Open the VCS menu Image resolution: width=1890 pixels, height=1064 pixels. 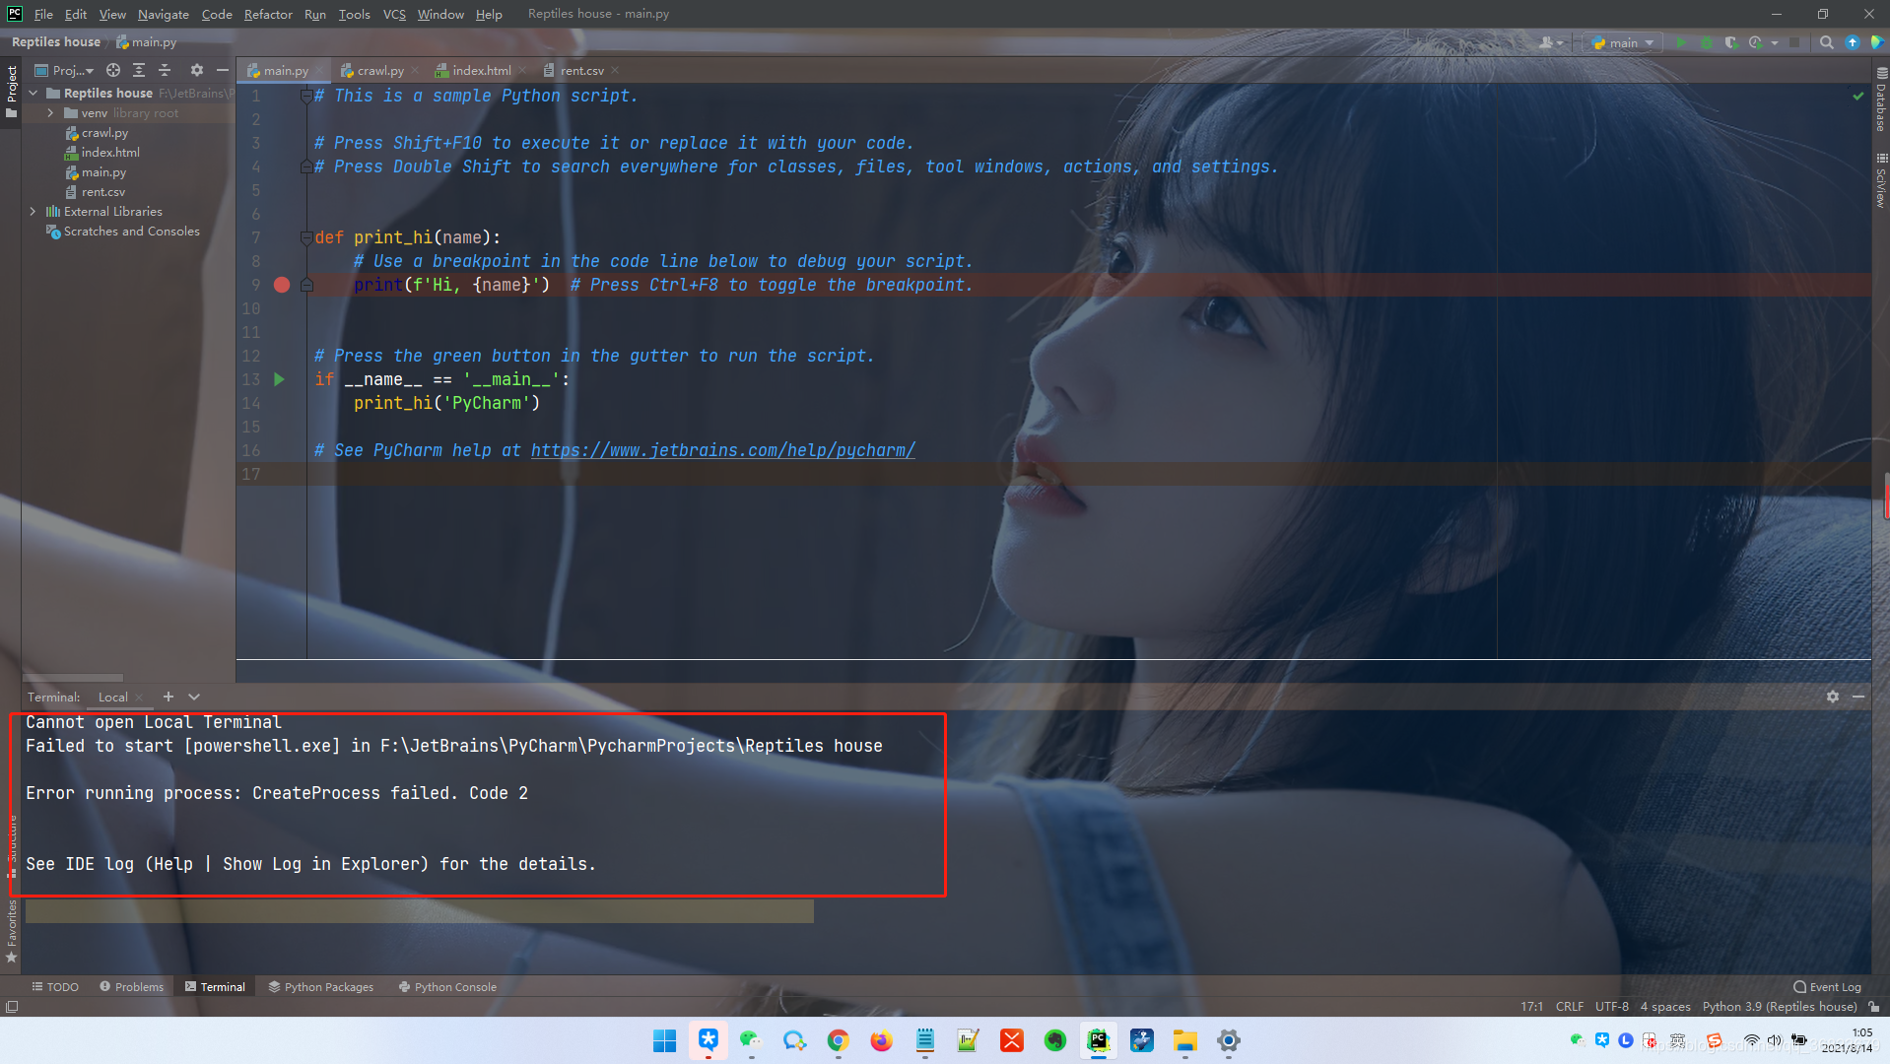pyautogui.click(x=394, y=14)
